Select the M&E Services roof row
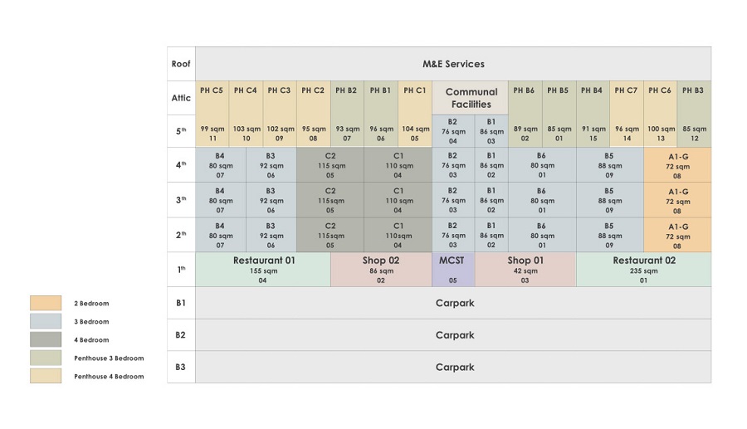This screenshot has height=429, width=747. pyautogui.click(x=453, y=64)
